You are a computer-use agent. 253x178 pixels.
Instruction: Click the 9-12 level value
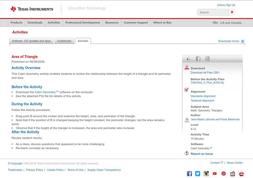point(193,129)
